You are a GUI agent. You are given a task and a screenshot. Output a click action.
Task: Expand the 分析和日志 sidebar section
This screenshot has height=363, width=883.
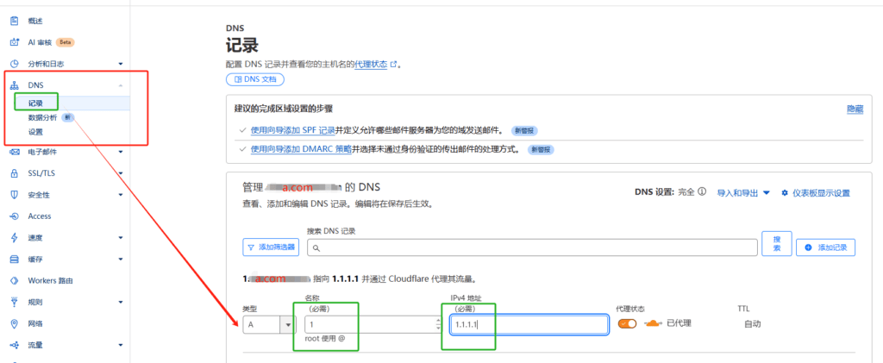(x=120, y=64)
